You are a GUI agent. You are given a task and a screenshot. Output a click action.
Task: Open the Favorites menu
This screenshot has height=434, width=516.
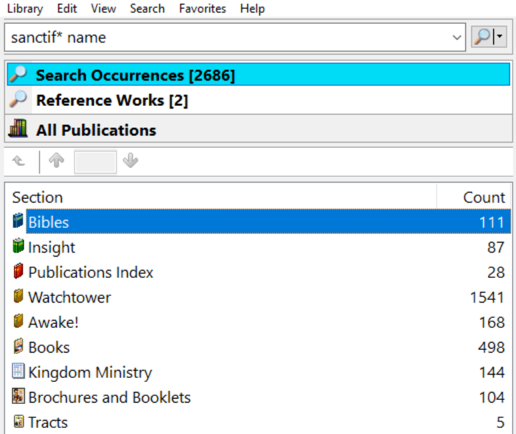tap(203, 8)
